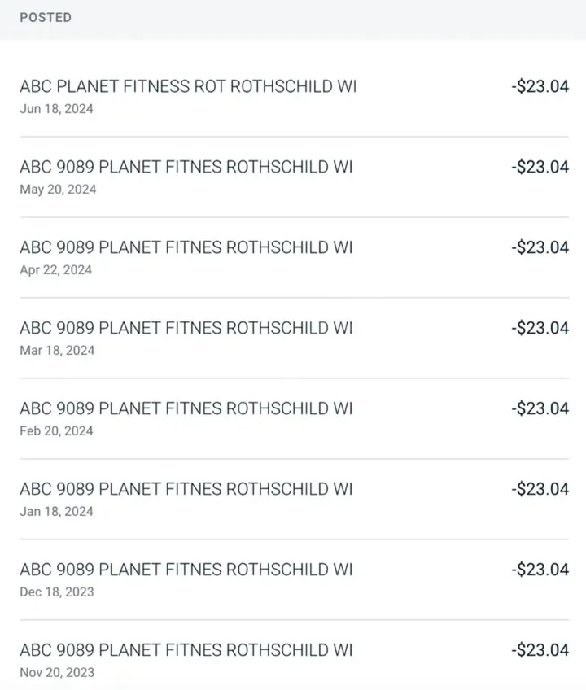586x690 pixels.
Task: View the Mar 18, 2024 transaction details
Action: 293,338
